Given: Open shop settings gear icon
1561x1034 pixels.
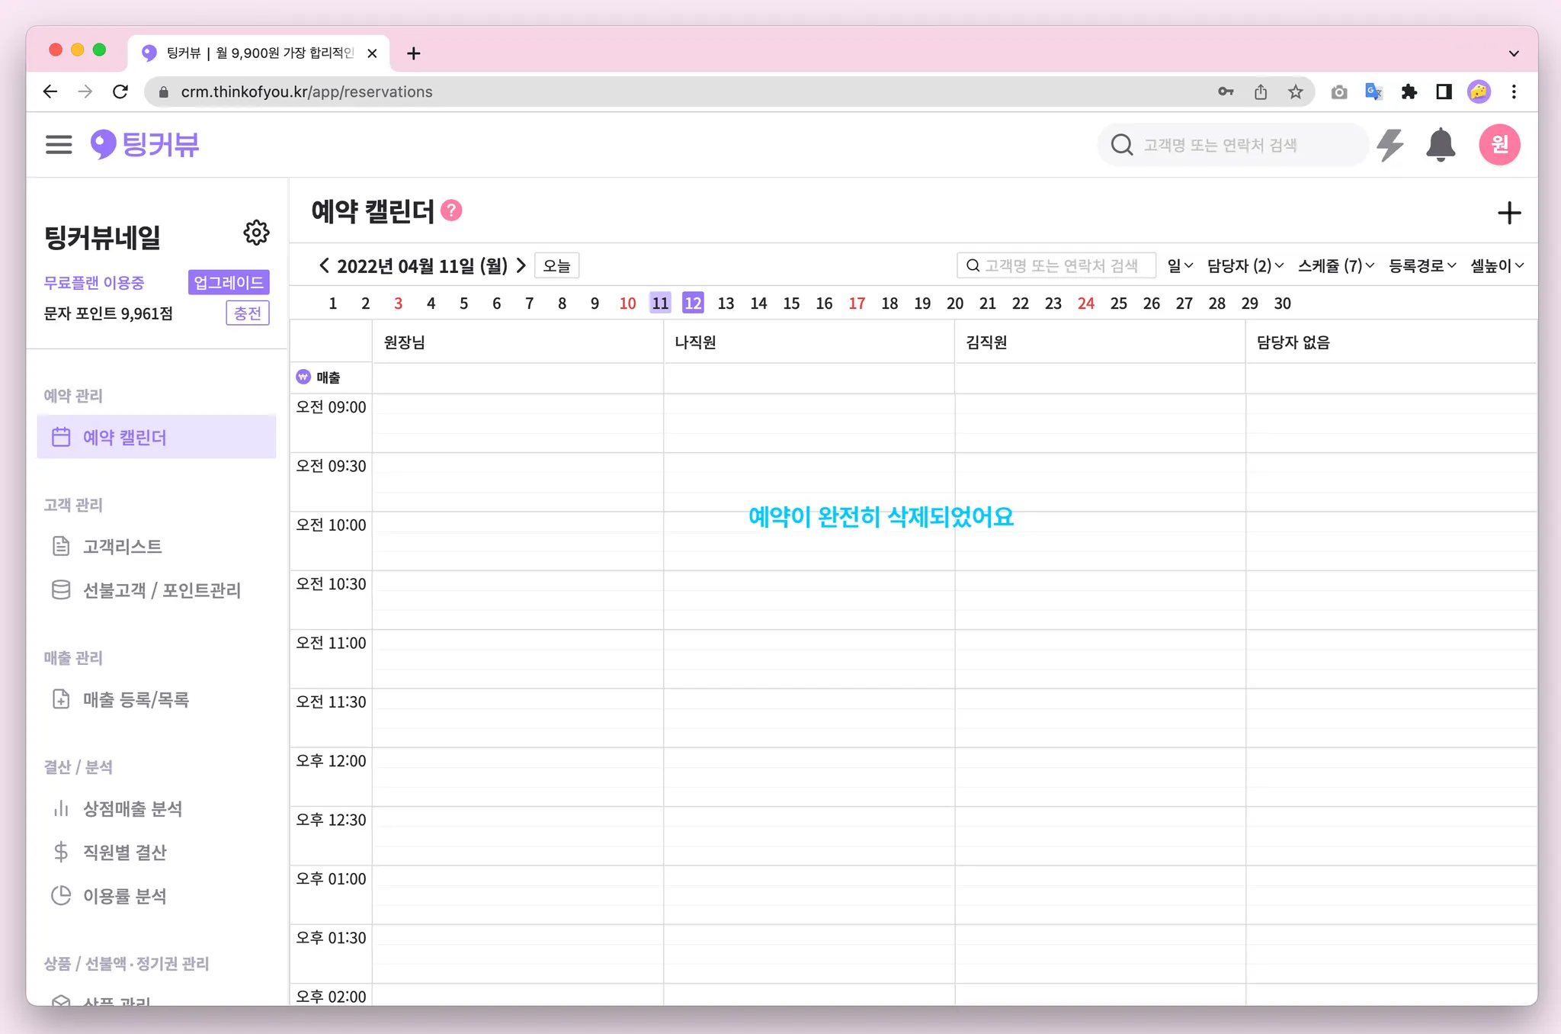Looking at the screenshot, I should [256, 233].
